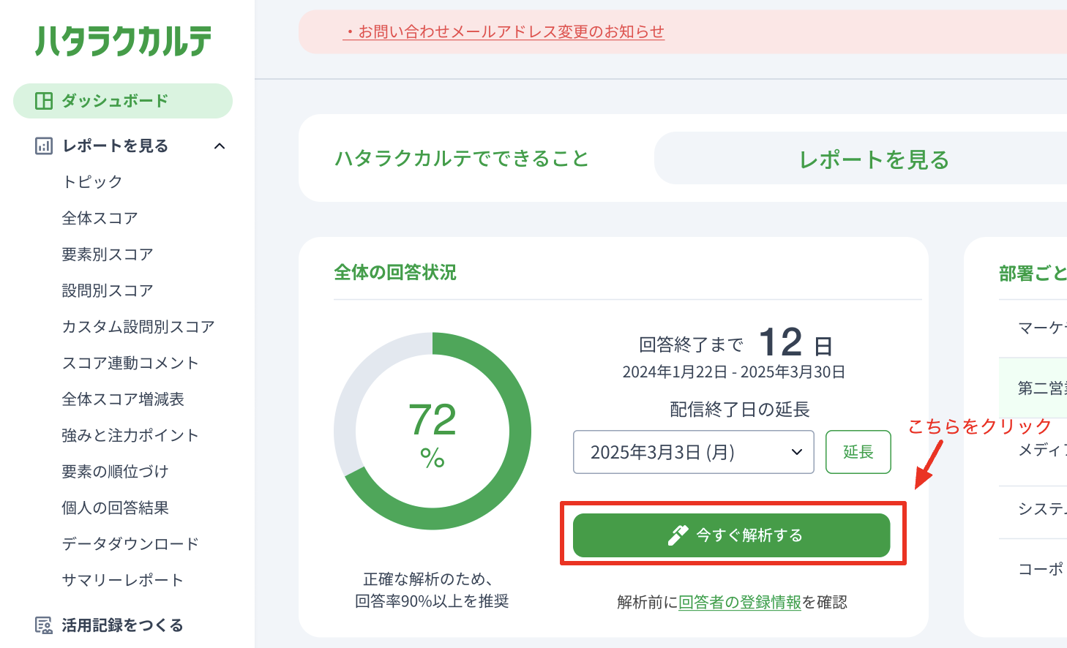The image size is (1067, 648).
Task: Click the dashboard grid icon
Action: 44,101
